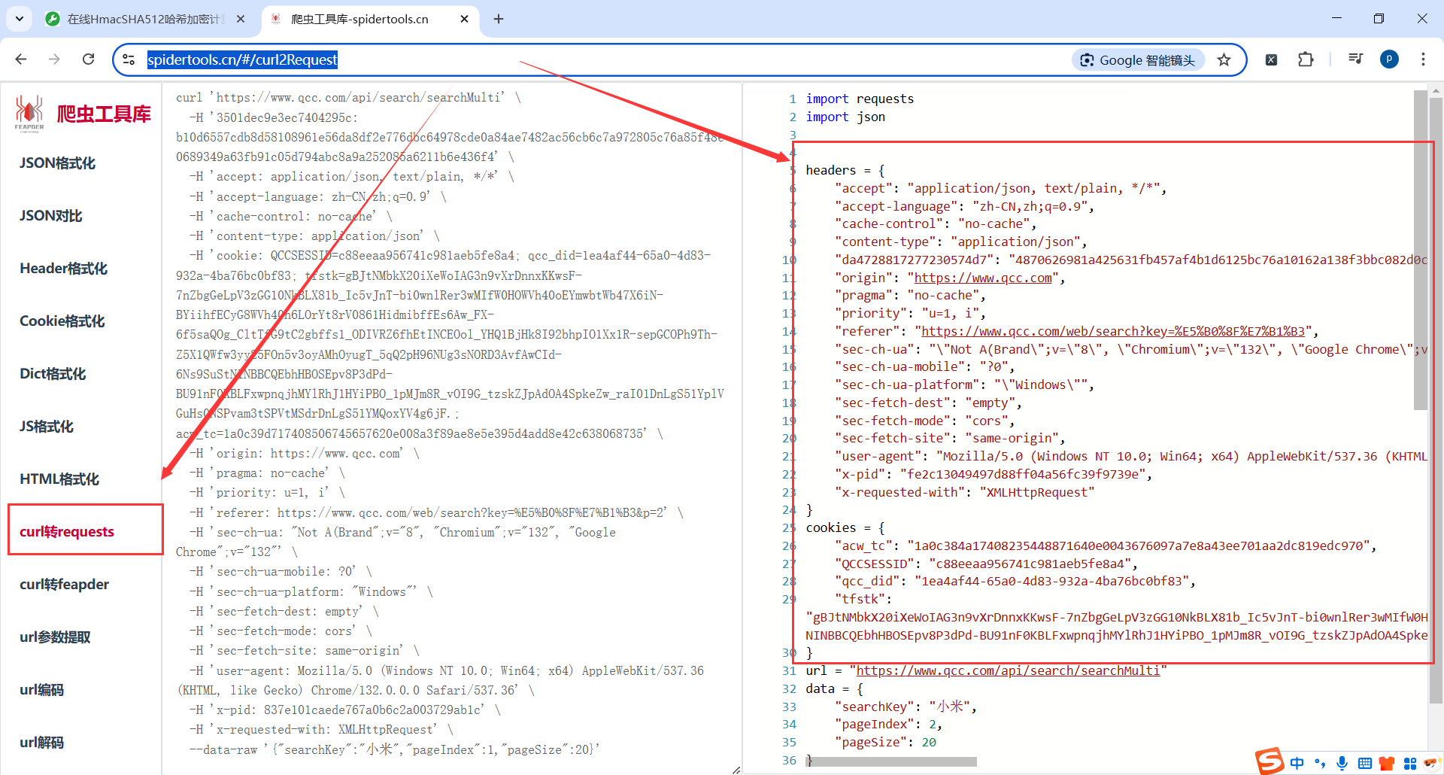Click the code editor horizontal scrollbar
Image resolution: width=1444 pixels, height=775 pixels.
coord(892,761)
